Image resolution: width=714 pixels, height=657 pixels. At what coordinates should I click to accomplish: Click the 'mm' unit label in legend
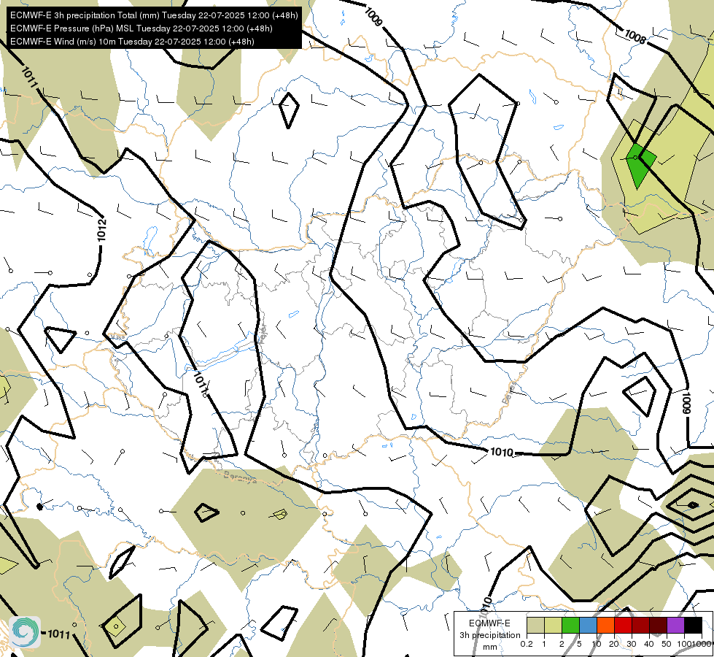click(x=489, y=647)
